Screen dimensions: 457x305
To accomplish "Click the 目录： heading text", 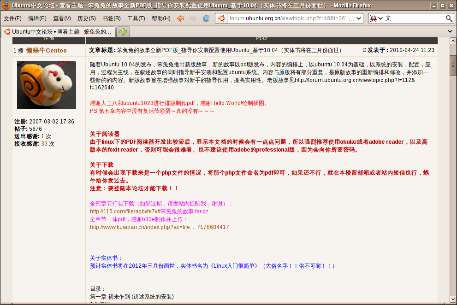I will coord(98,289).
